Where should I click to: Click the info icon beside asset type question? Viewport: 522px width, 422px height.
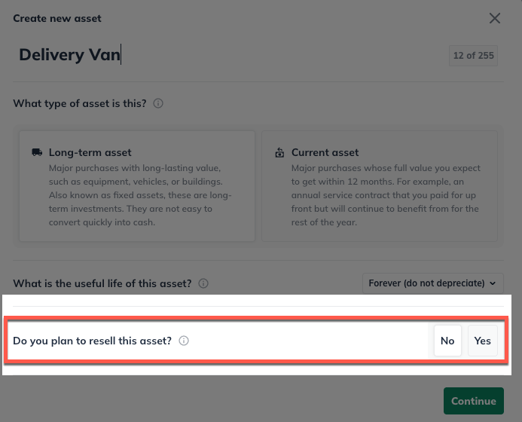pyautogui.click(x=158, y=103)
